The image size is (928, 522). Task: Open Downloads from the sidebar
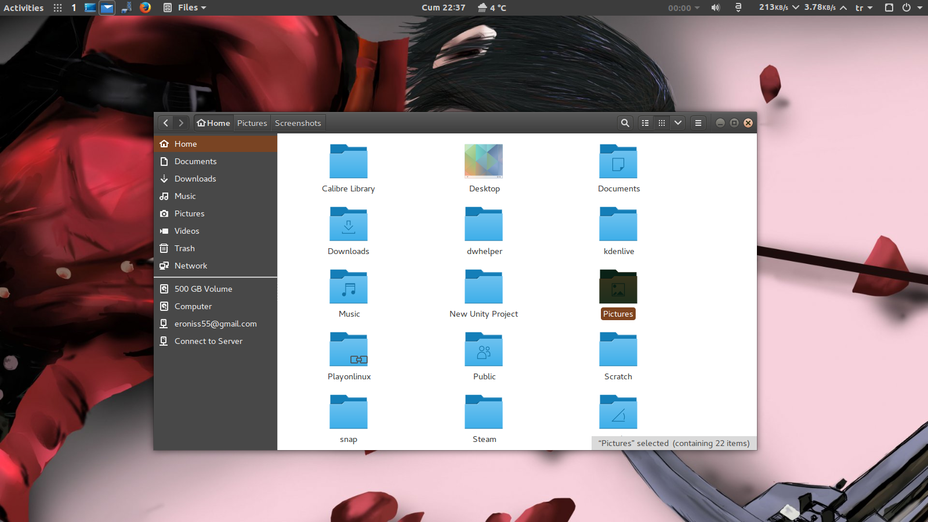click(x=215, y=179)
